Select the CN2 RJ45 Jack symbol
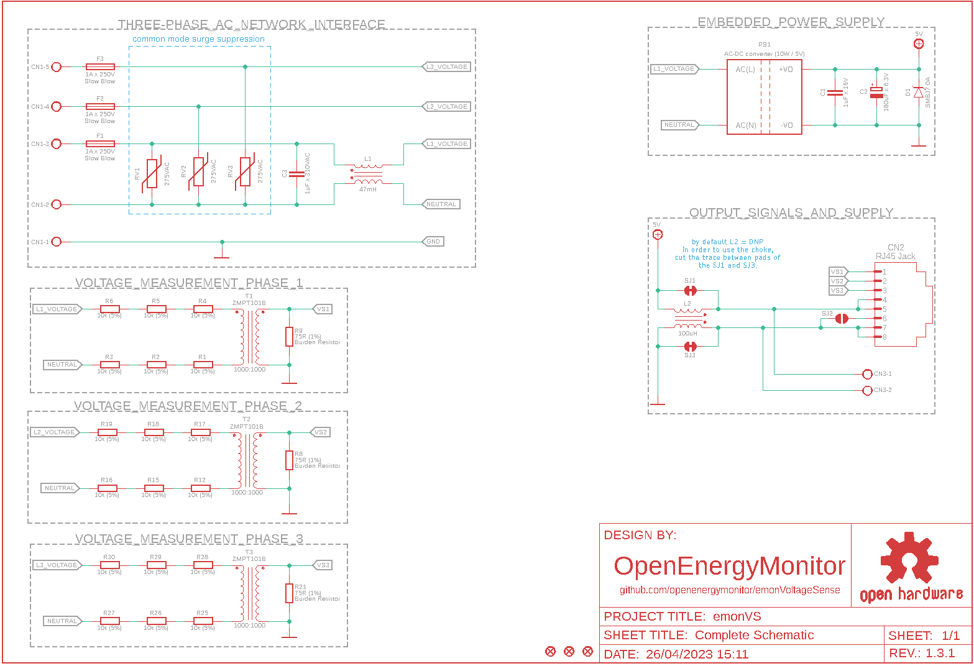Image resolution: width=974 pixels, height=666 pixels. [904, 304]
